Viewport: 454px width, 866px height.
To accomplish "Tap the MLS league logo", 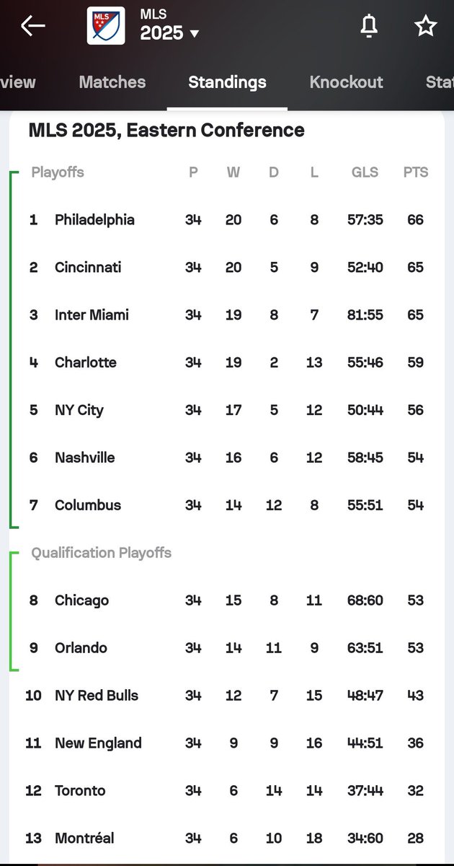I will coord(106,26).
